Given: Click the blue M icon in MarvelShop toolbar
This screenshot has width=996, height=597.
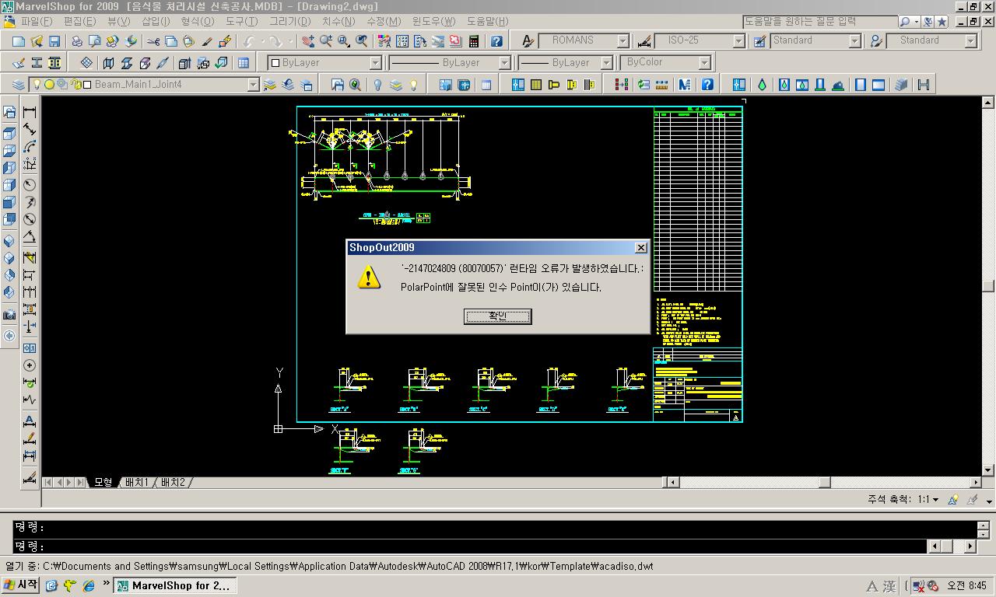Looking at the screenshot, I should tap(685, 85).
